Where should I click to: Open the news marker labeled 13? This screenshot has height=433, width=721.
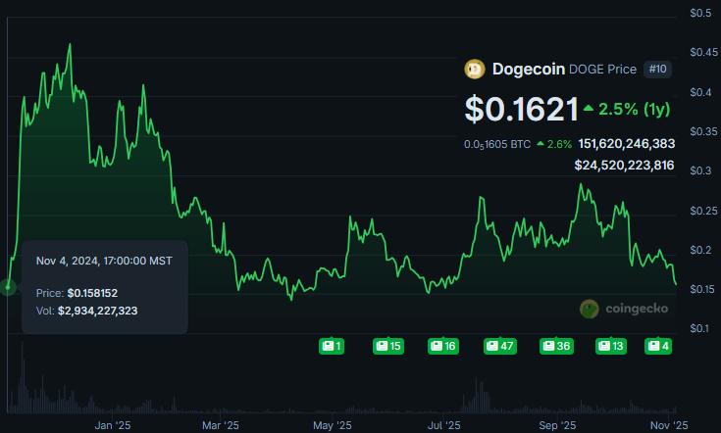coord(611,346)
